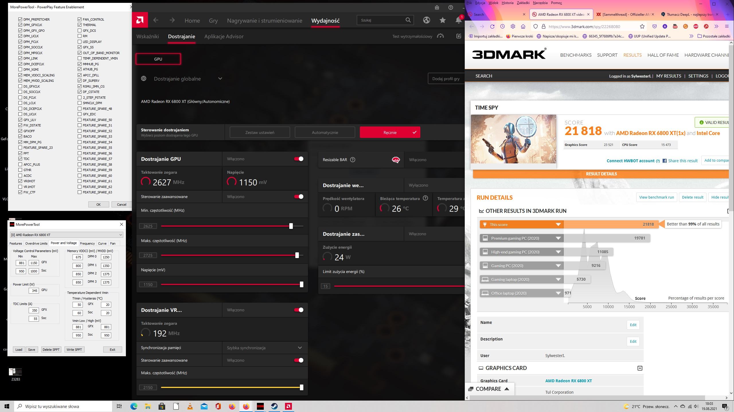This screenshot has height=412, width=734.
Task: Expand Dostrajanie globalne dropdown
Action: click(220, 79)
